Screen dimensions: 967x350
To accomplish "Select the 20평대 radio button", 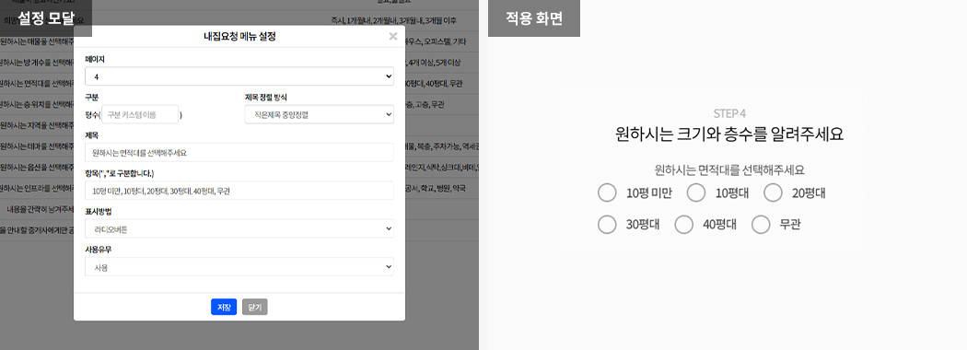I will point(773,192).
